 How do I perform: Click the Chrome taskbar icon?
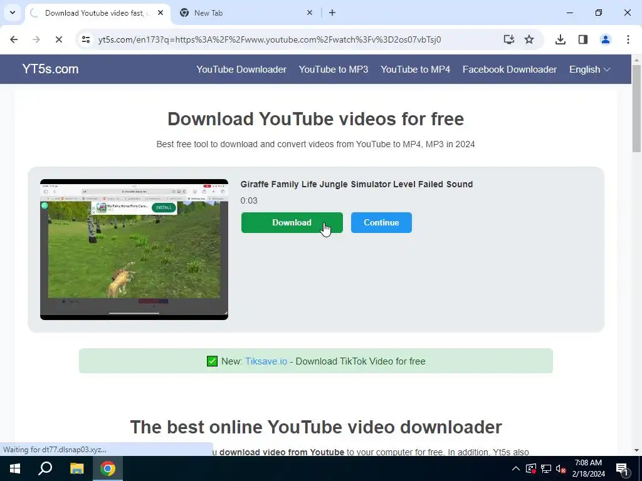click(108, 468)
